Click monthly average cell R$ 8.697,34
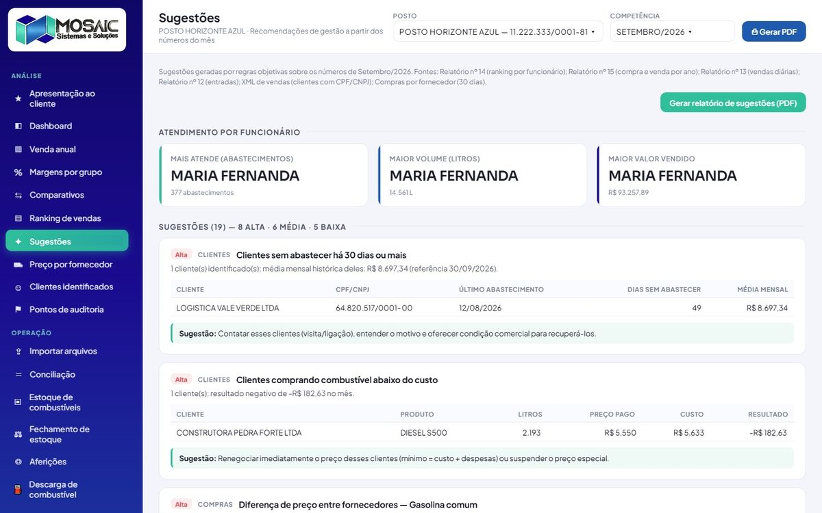Image resolution: width=822 pixels, height=513 pixels. pyautogui.click(x=767, y=308)
